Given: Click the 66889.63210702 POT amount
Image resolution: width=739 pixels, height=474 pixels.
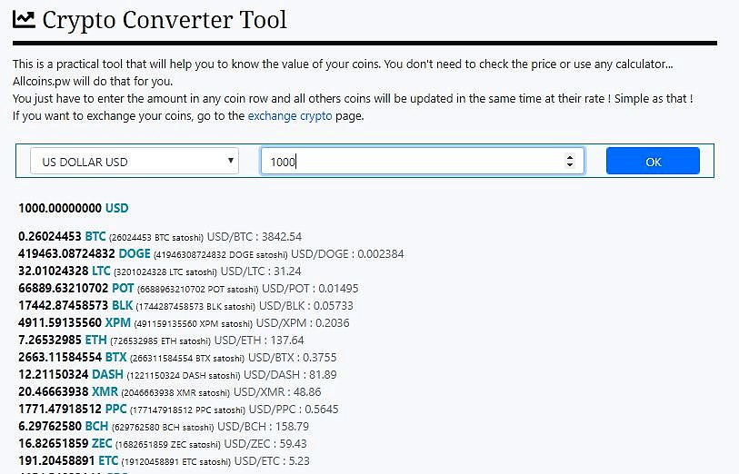Looking at the screenshot, I should [63, 288].
